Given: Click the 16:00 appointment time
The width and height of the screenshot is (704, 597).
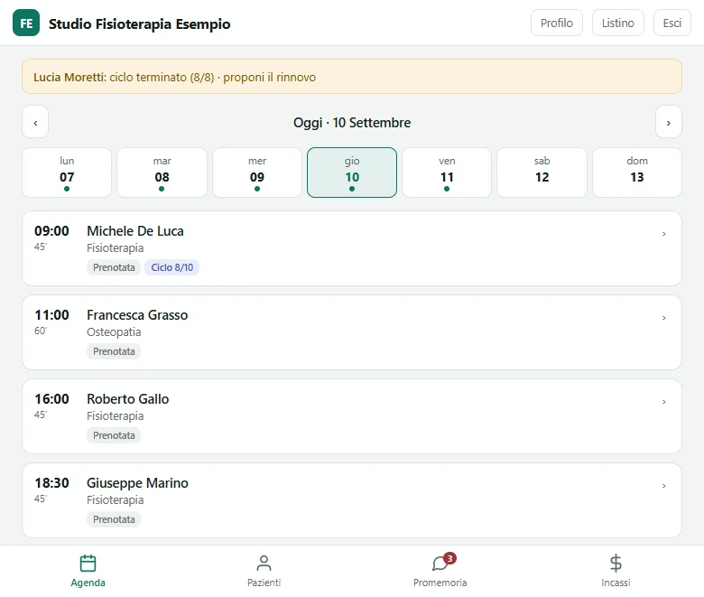Looking at the screenshot, I should click(x=51, y=399).
